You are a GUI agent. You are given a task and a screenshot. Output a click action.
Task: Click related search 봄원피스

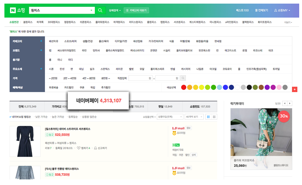point(28,22)
